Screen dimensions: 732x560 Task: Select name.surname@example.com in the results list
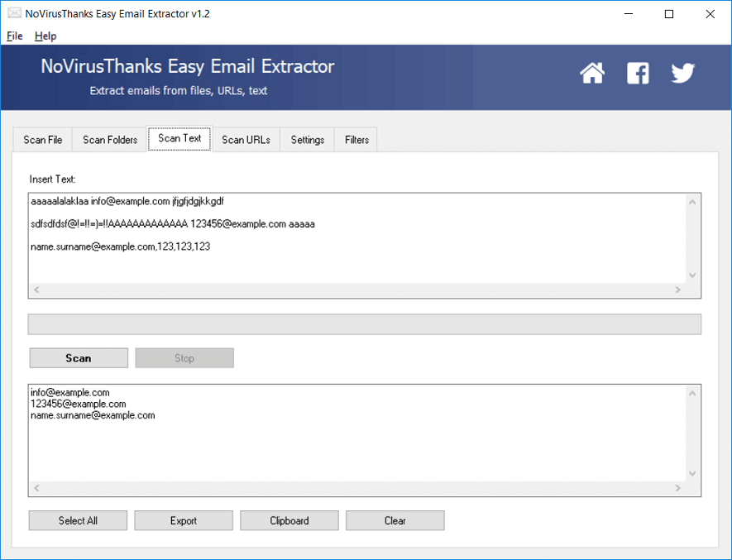[93, 415]
